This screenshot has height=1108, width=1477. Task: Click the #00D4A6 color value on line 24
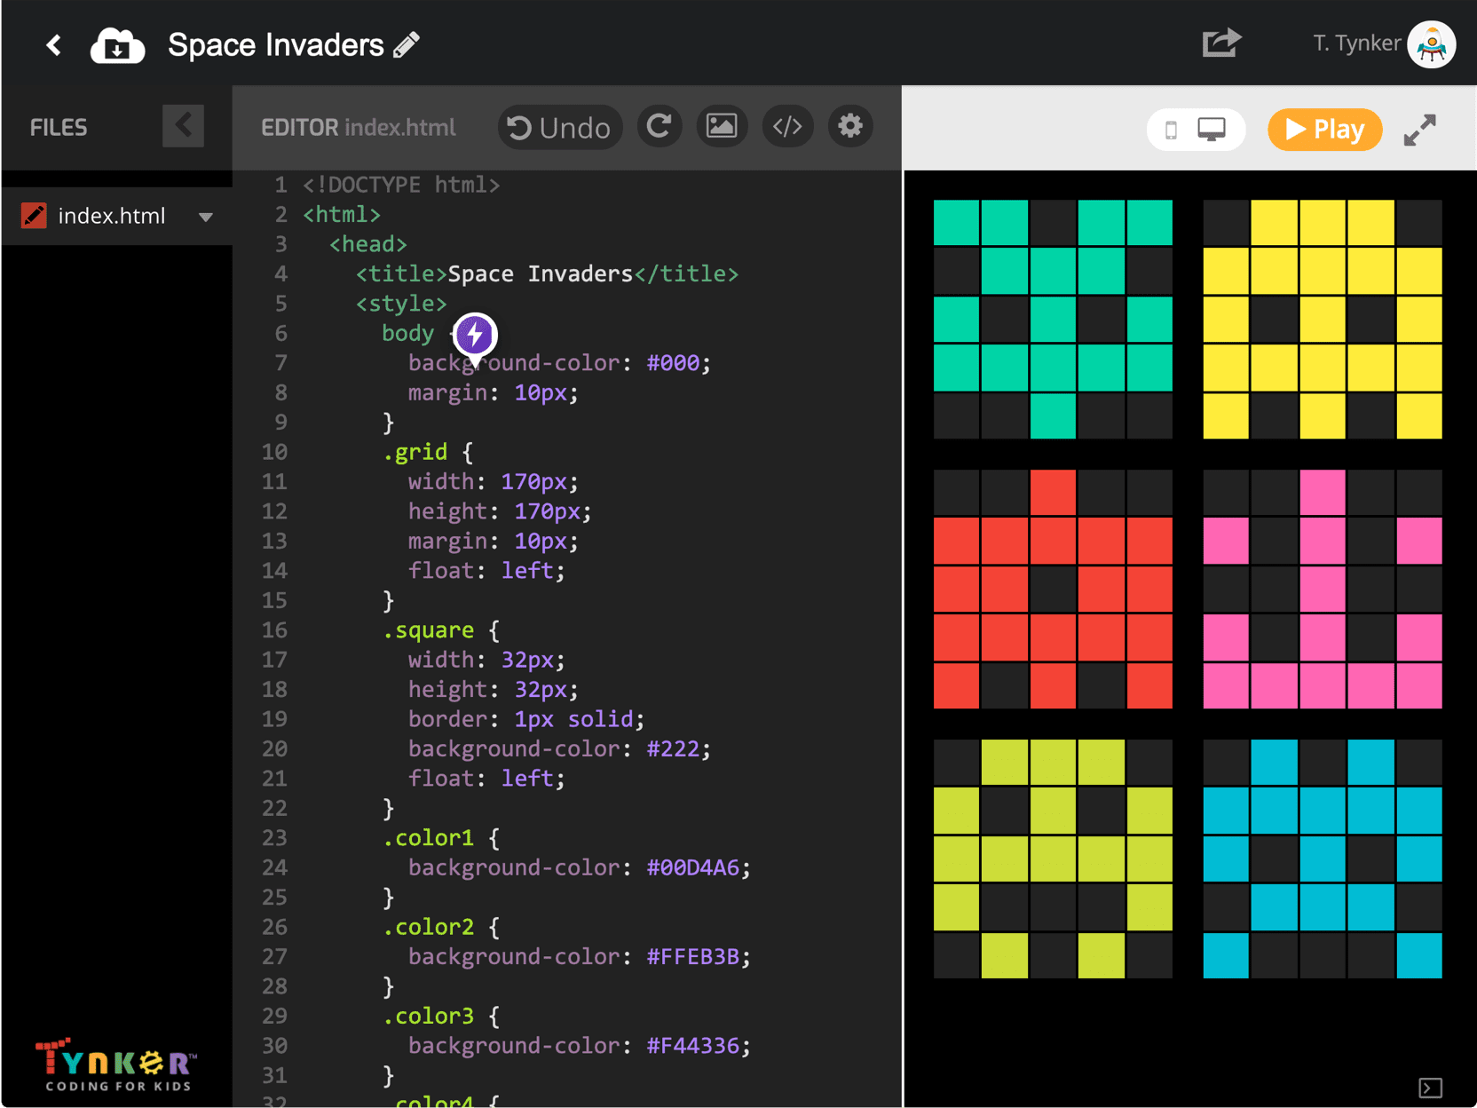[x=692, y=867]
